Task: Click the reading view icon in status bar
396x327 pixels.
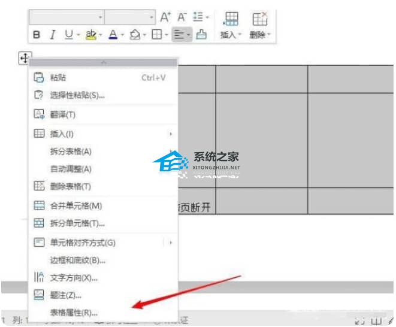Action: coord(376,321)
